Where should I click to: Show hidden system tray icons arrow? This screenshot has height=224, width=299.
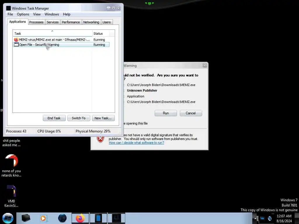click(x=255, y=218)
